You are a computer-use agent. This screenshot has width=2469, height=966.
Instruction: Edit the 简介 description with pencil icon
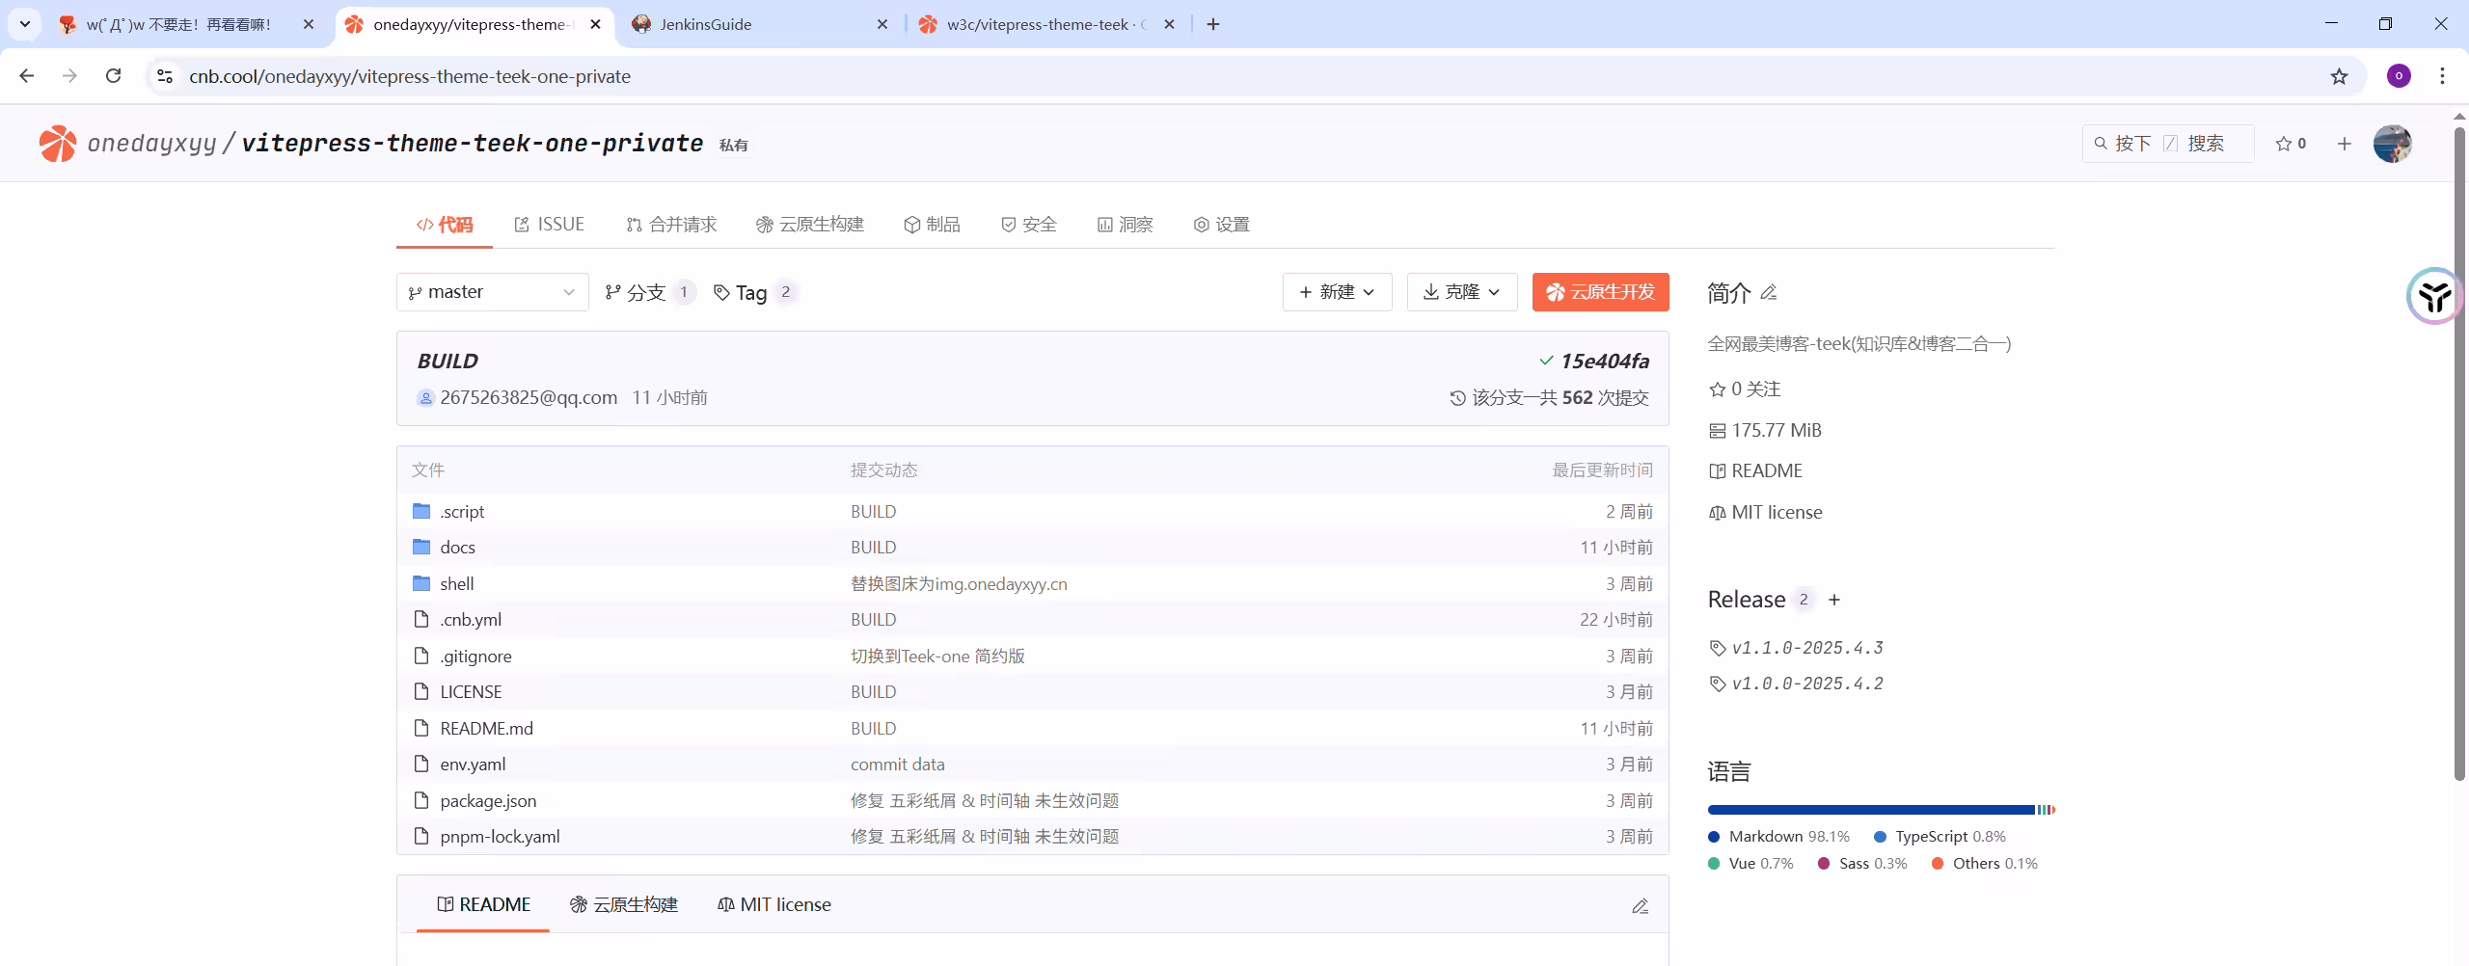pyautogui.click(x=1769, y=292)
